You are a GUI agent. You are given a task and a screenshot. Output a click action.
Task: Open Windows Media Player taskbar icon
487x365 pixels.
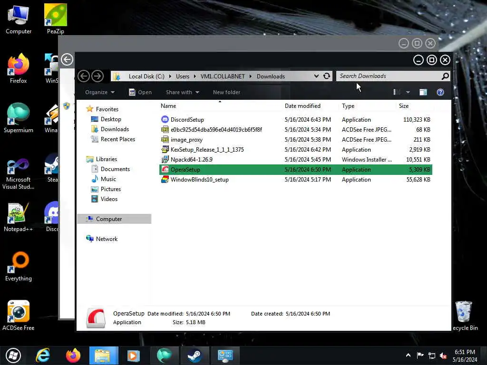[x=134, y=355]
